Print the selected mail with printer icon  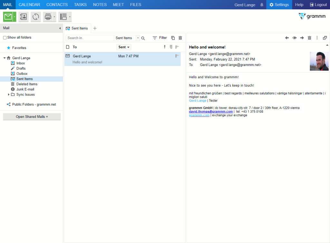(48, 17)
